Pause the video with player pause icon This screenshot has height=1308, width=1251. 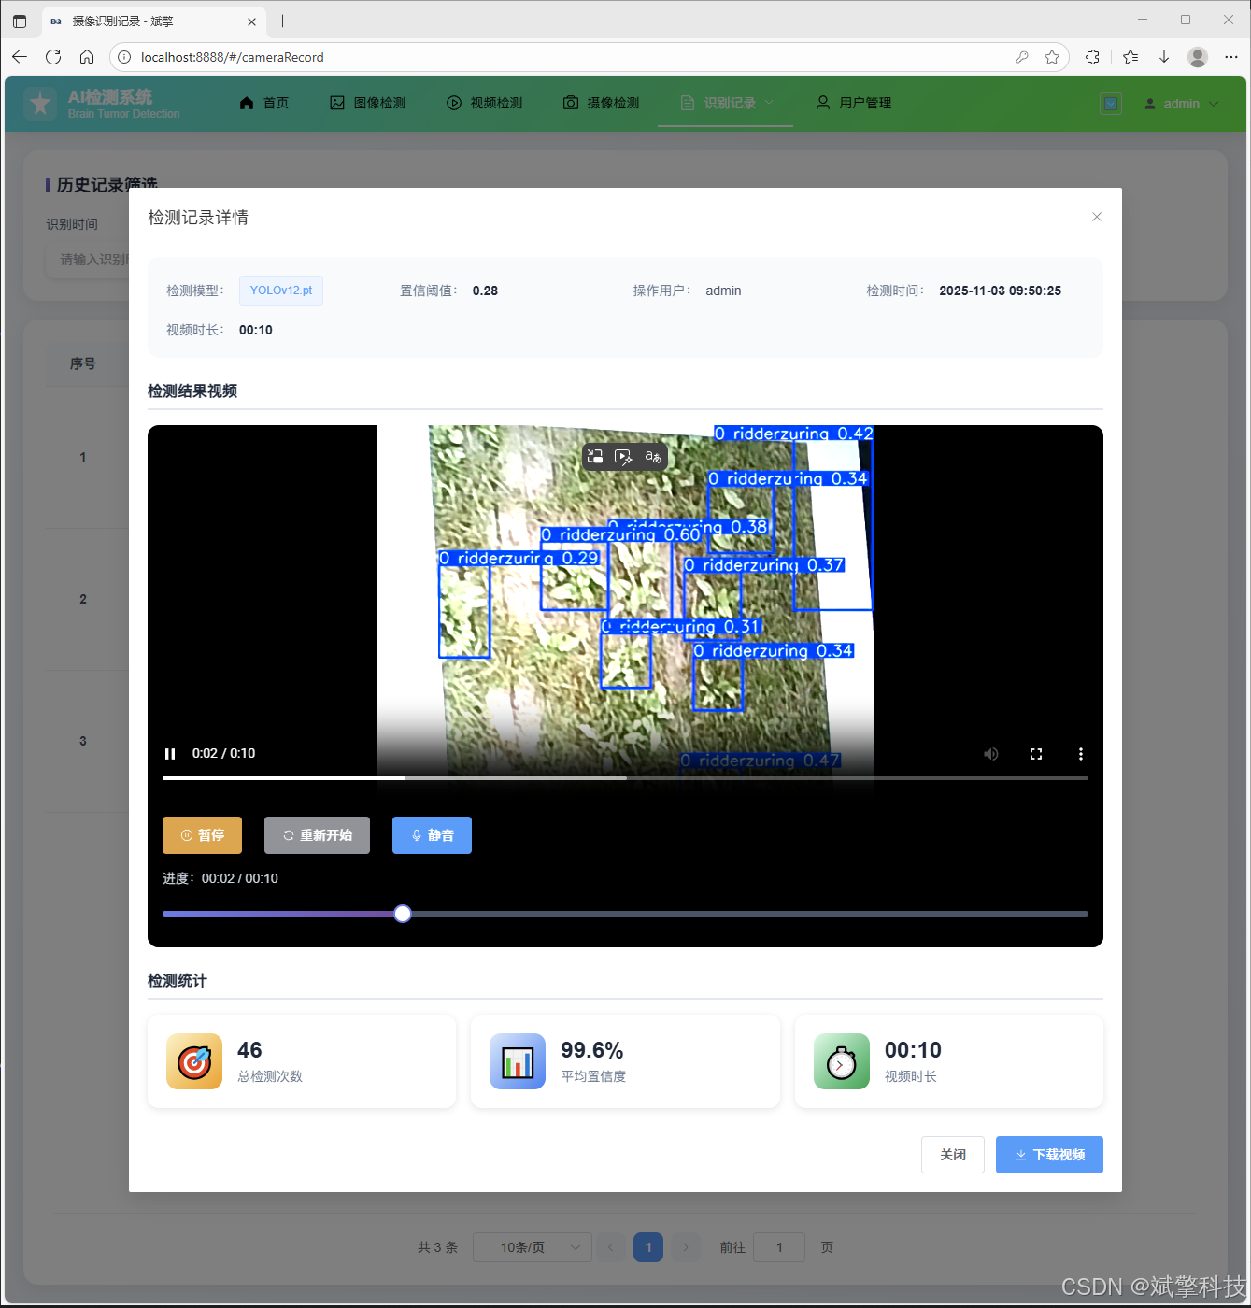[x=170, y=754]
